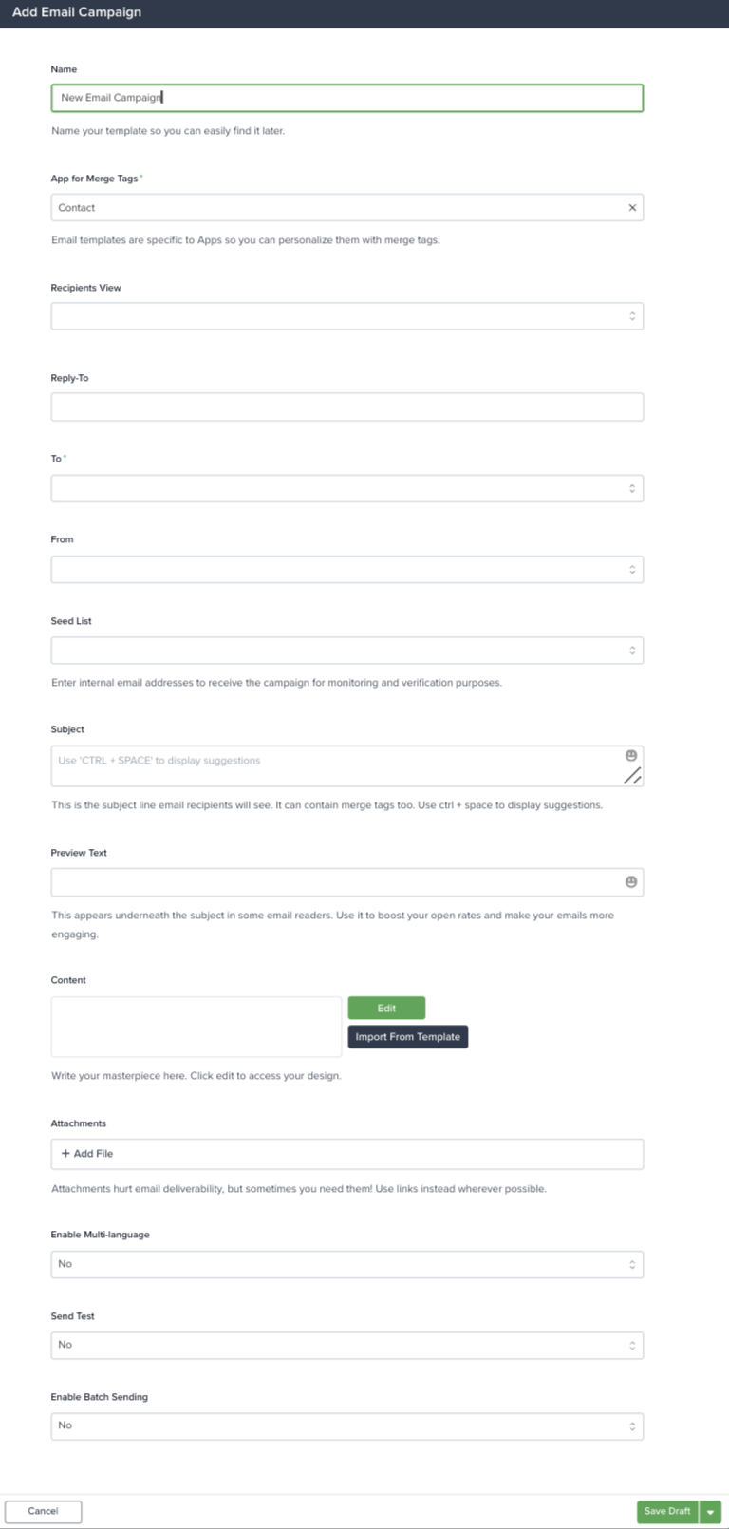Click the campaign Name field
Image resolution: width=729 pixels, height=1529 pixels.
pyautogui.click(x=347, y=98)
